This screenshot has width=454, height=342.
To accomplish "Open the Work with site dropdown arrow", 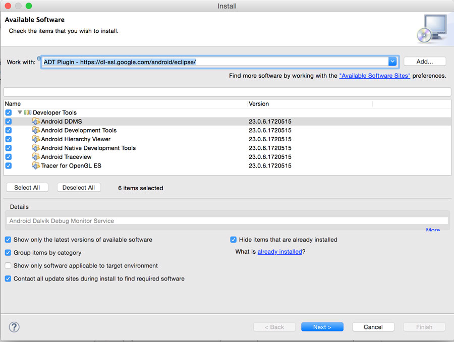I will click(x=392, y=62).
